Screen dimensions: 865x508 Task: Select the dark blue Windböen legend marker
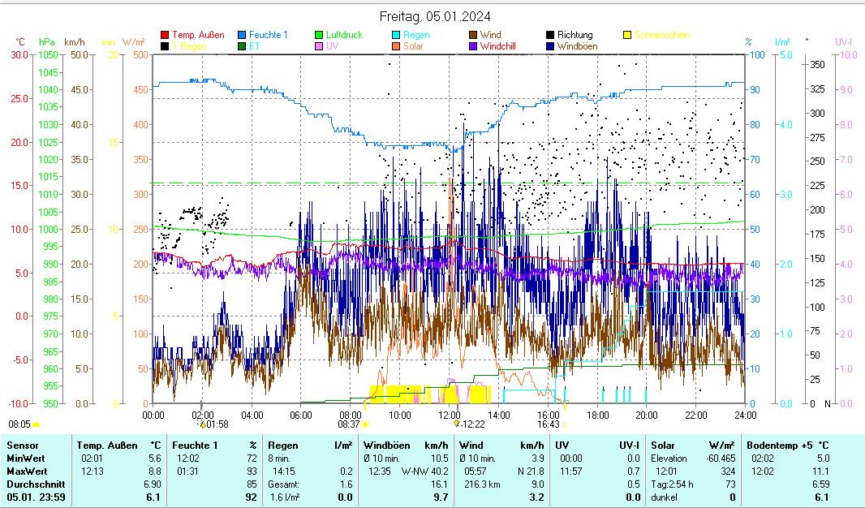pyautogui.click(x=550, y=46)
